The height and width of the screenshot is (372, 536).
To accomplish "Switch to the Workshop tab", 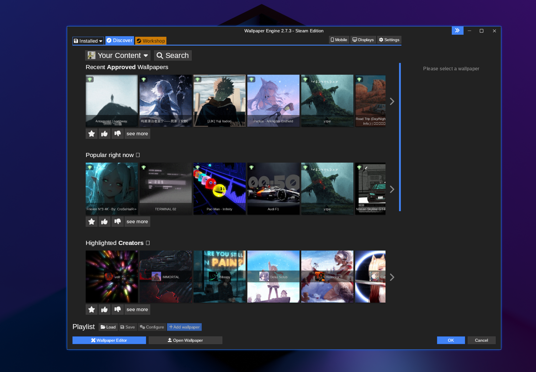I will point(151,41).
